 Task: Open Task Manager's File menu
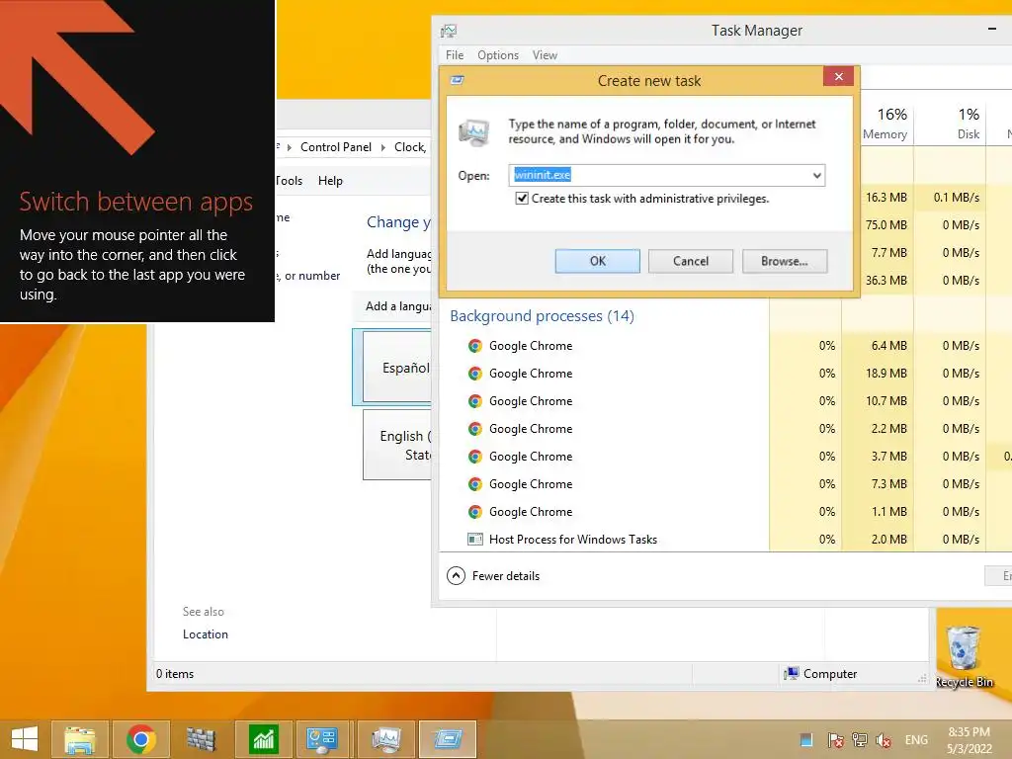[x=455, y=55]
